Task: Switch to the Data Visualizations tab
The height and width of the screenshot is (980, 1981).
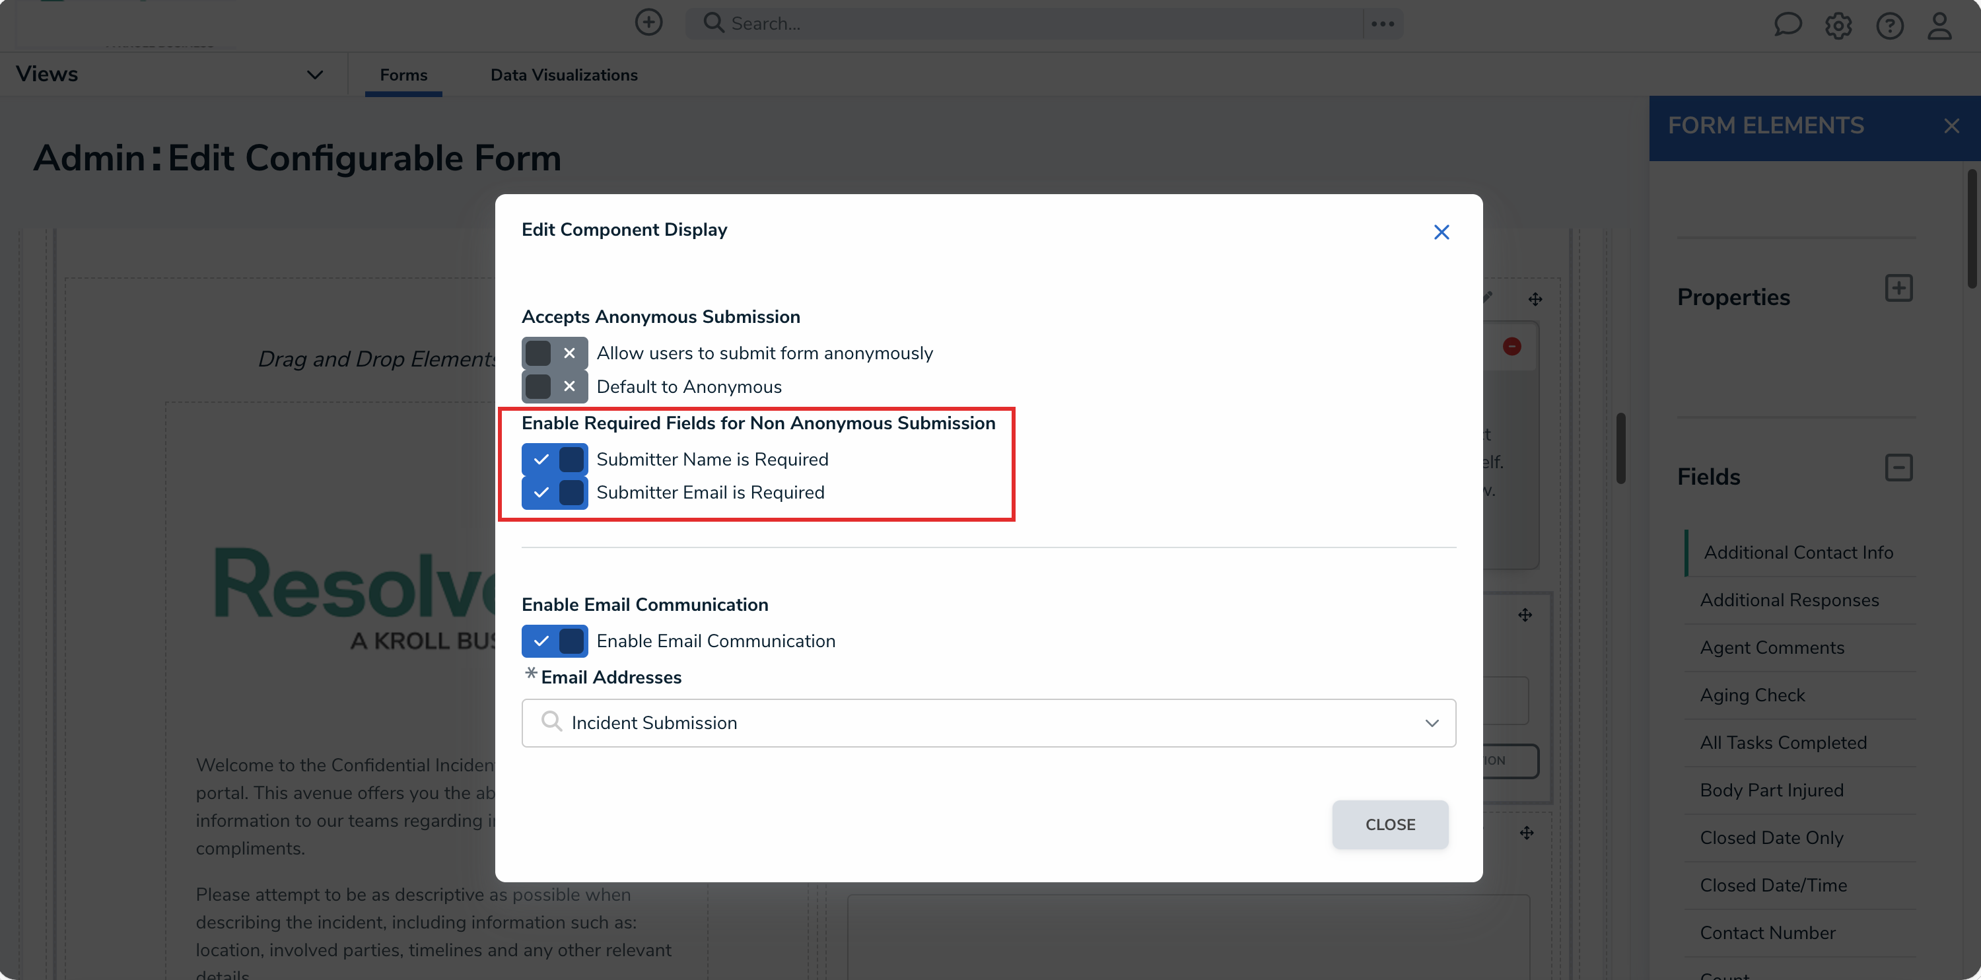Action: pos(565,75)
